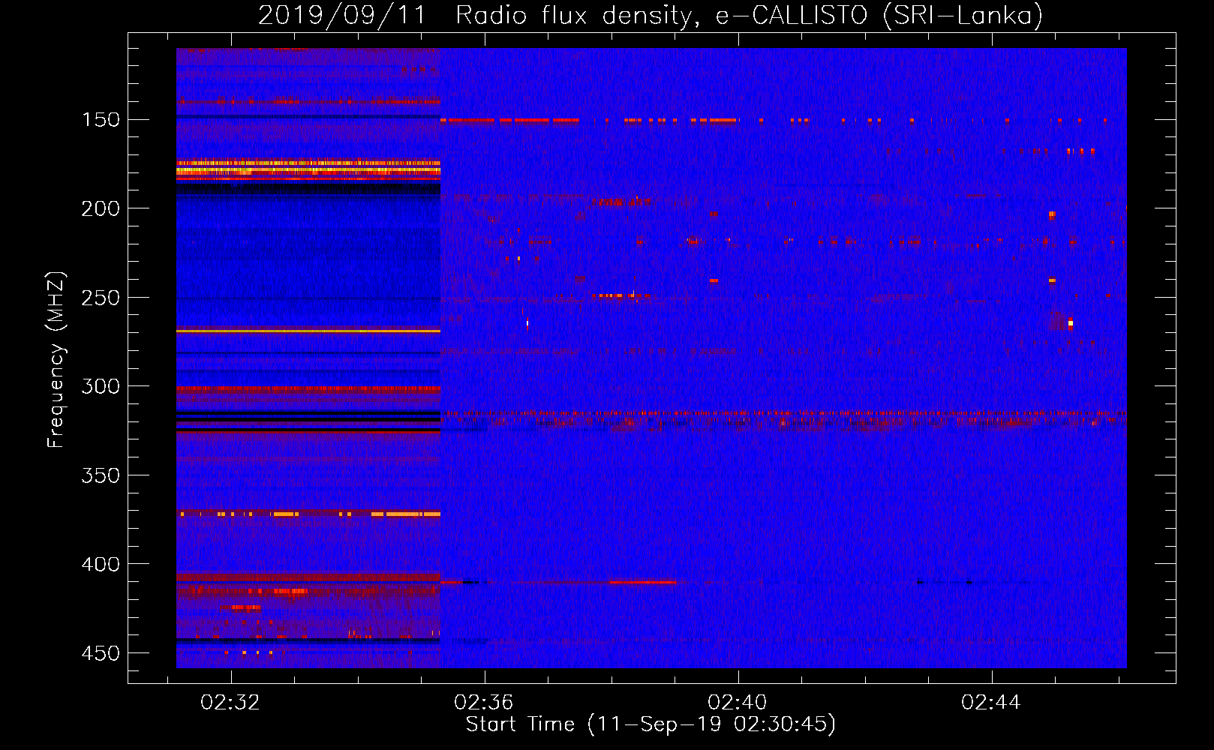Click the '350' frequency tick label
This screenshot has height=750, width=1214.
[101, 475]
